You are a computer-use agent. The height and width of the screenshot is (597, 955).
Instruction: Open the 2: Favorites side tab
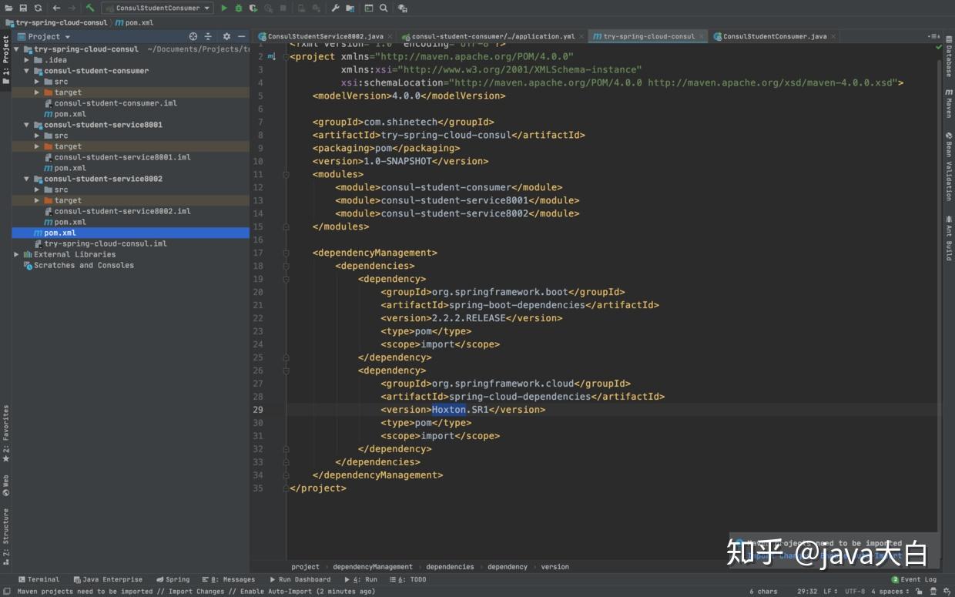[5, 434]
